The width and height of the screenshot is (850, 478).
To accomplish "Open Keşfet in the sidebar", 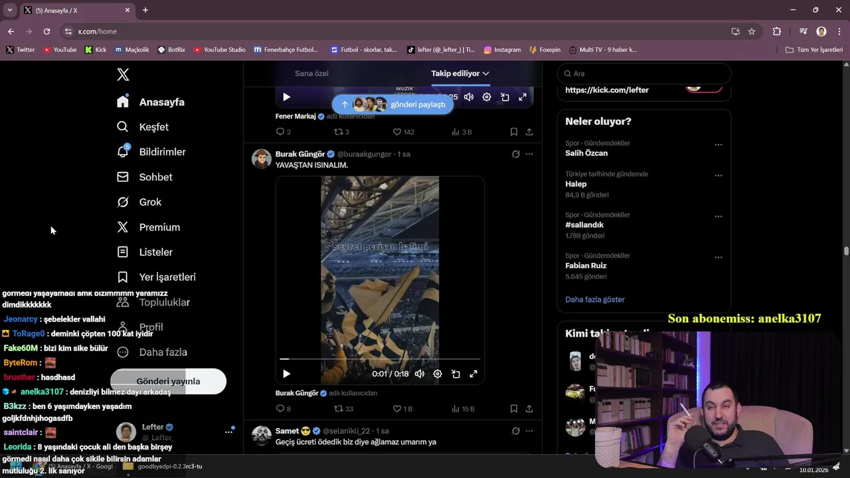I will (x=143, y=127).
